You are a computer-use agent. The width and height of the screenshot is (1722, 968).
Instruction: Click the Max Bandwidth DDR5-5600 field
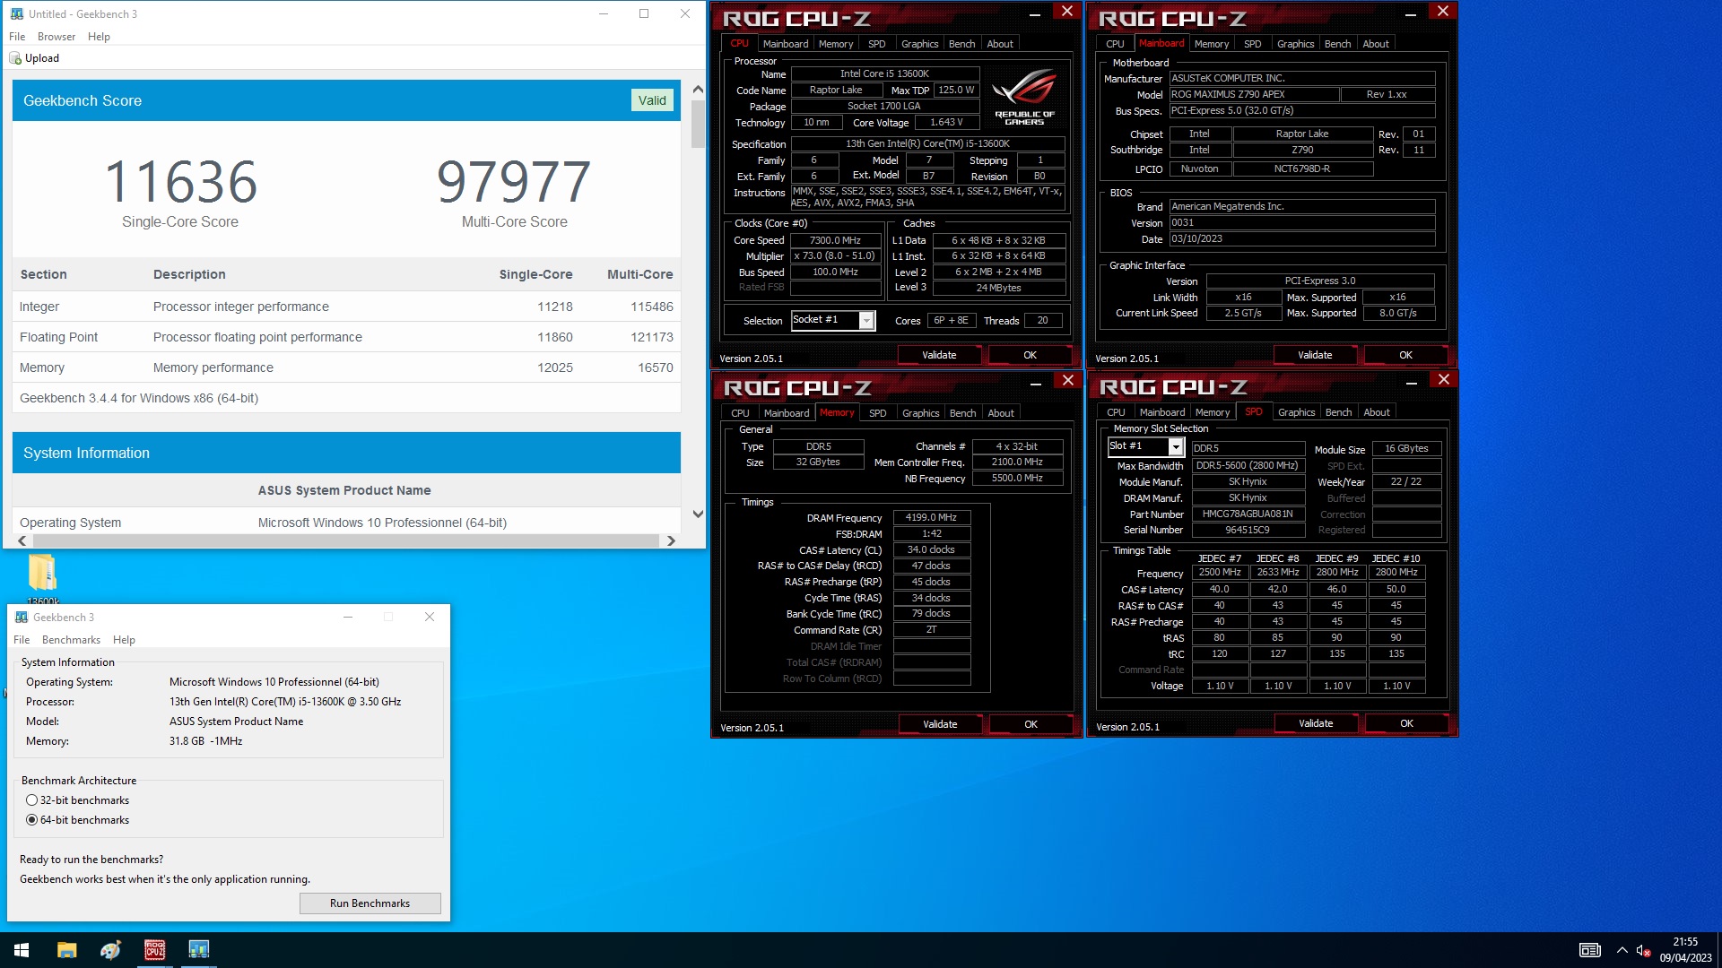click(1248, 466)
